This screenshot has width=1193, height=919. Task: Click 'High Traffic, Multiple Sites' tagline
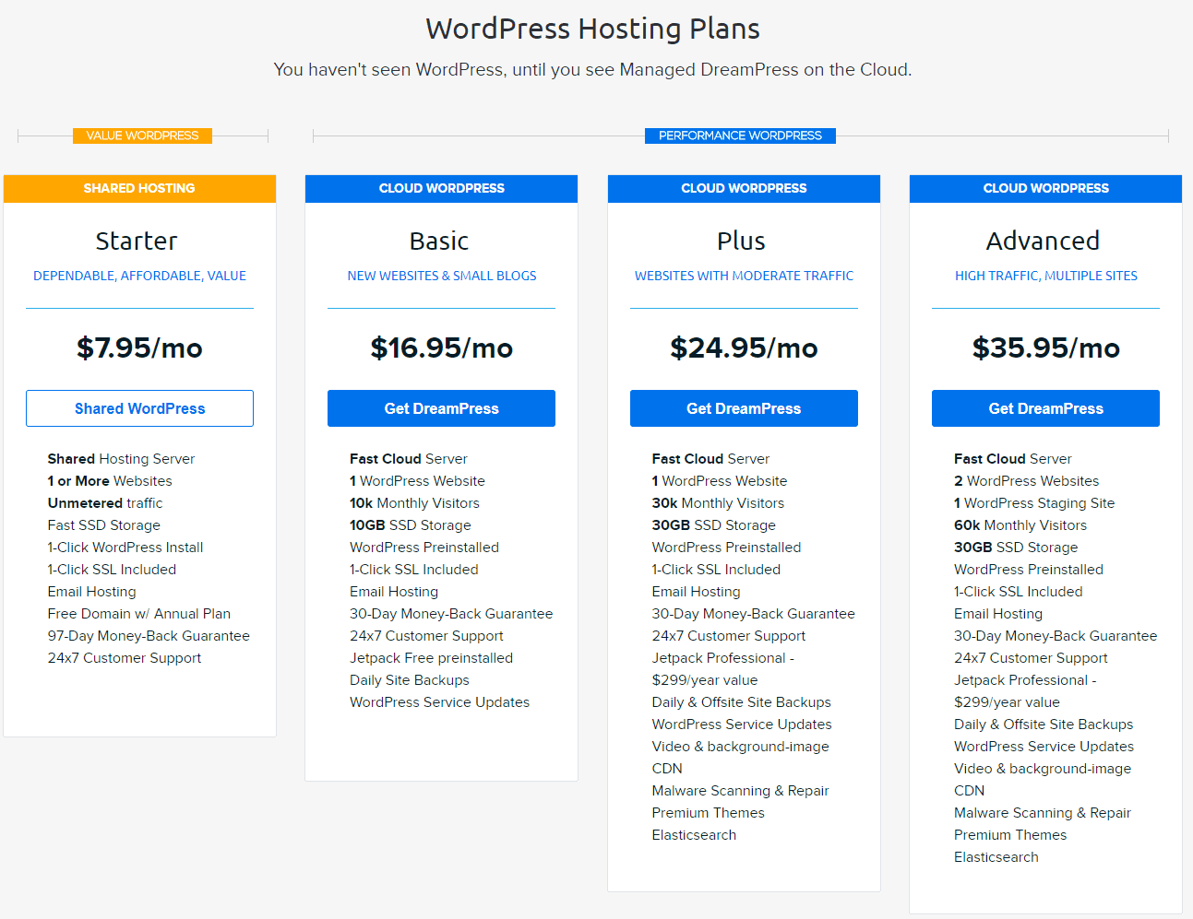coord(1045,276)
